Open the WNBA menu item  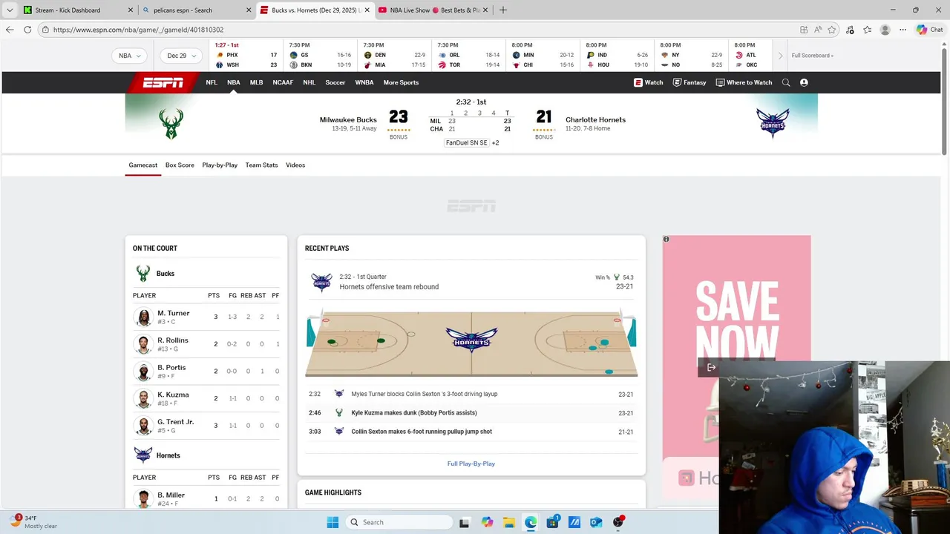pyautogui.click(x=364, y=82)
